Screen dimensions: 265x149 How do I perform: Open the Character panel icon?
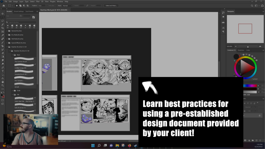click(x=223, y=28)
